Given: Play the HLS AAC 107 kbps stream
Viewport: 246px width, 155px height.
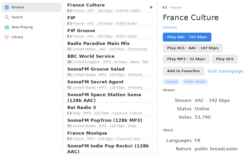Looking at the screenshot, I should pyautogui.click(x=193, y=48).
